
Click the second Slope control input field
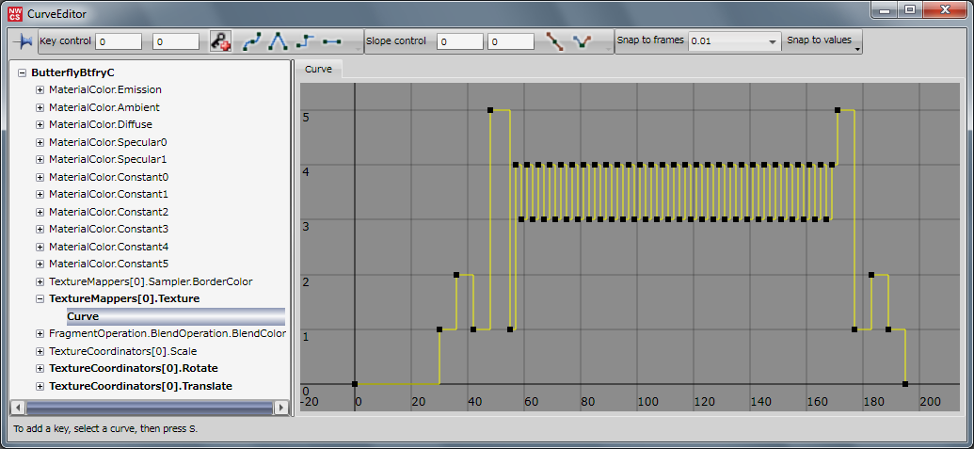pyautogui.click(x=511, y=41)
